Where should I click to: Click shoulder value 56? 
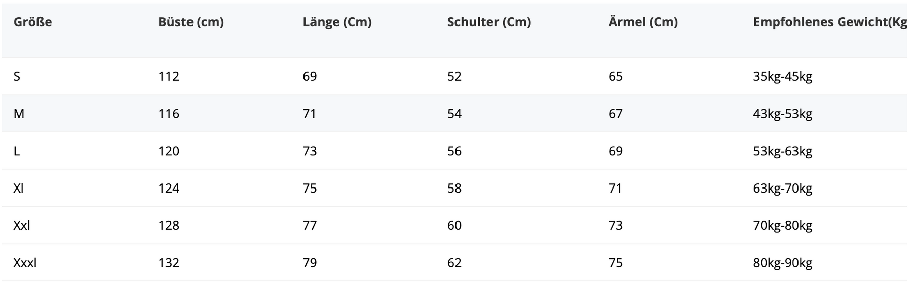[454, 151]
